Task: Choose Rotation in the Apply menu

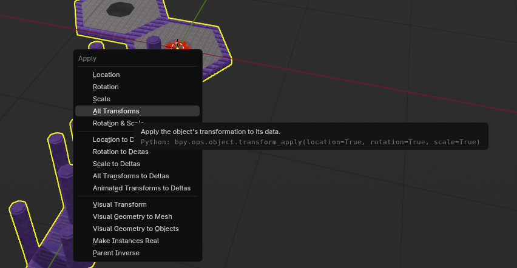Action: click(106, 87)
